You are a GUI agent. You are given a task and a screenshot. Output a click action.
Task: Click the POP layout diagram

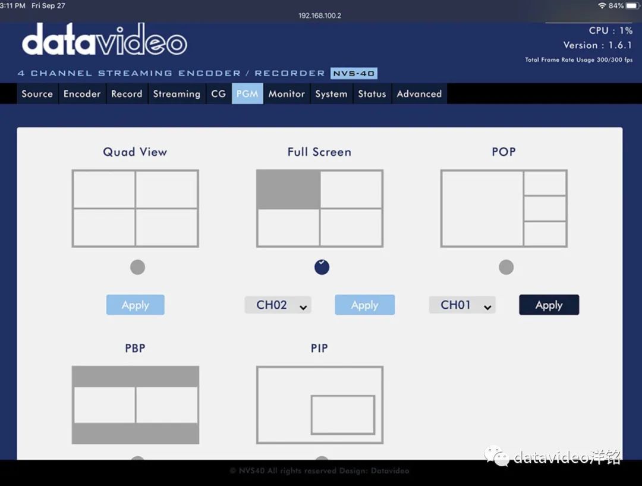(503, 208)
